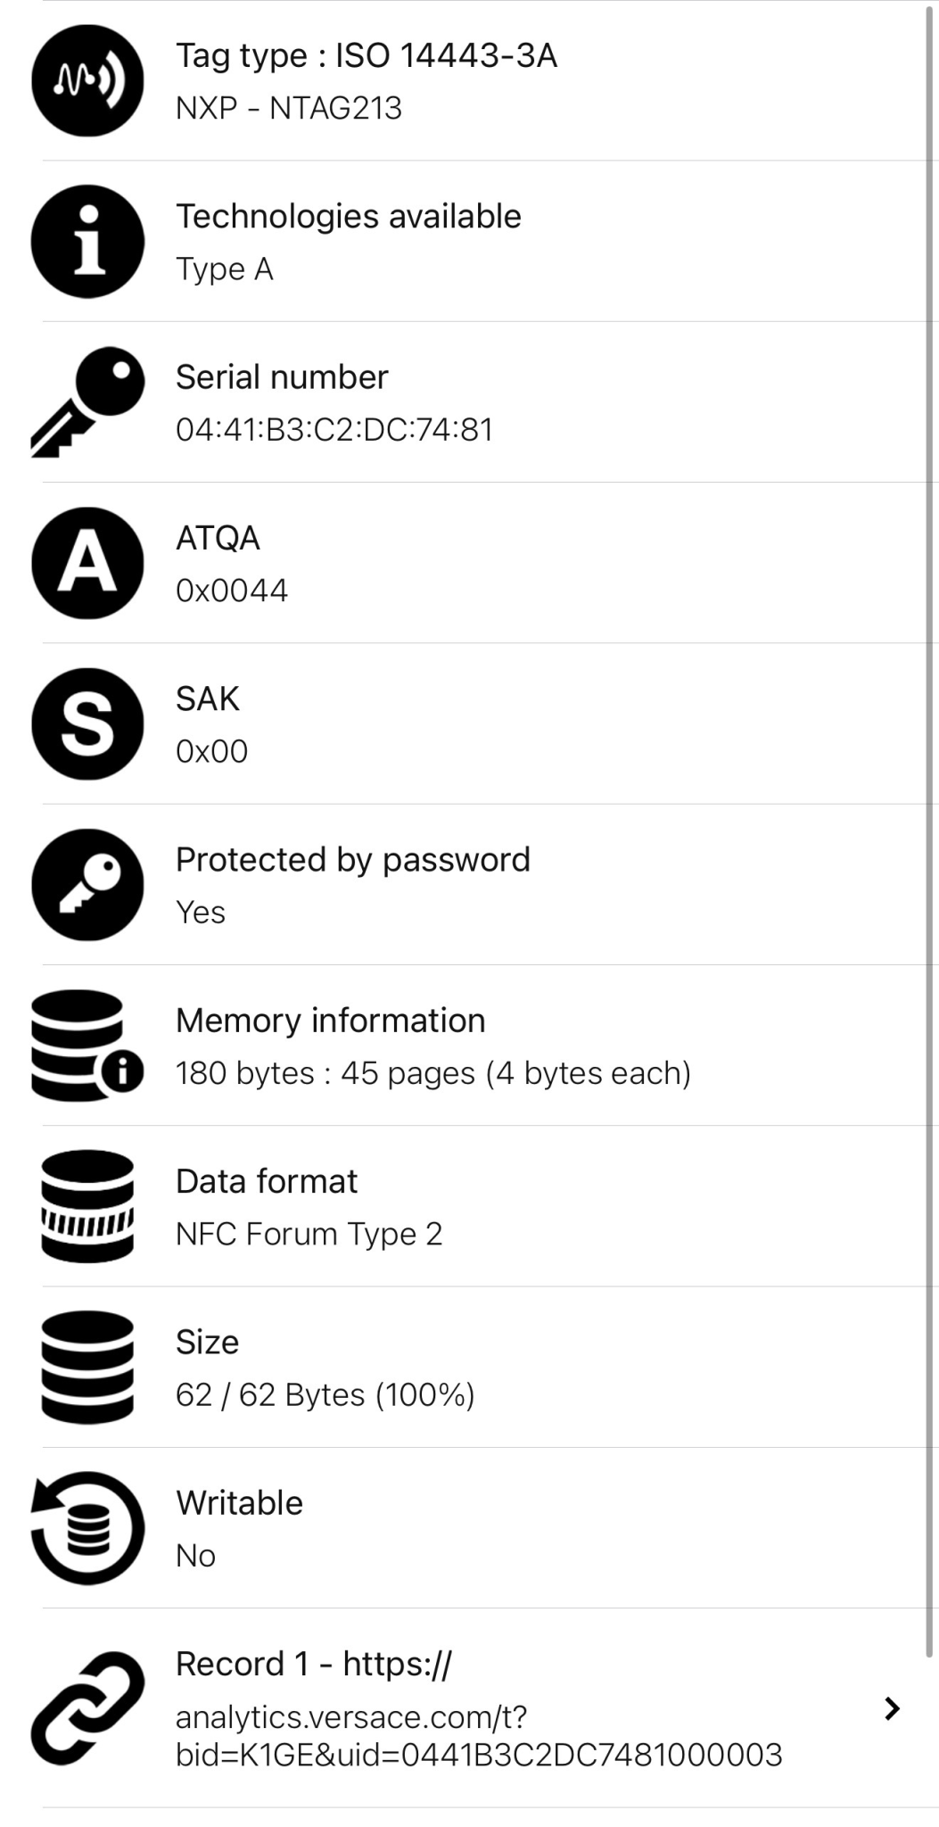The height and width of the screenshot is (1827, 939).
Task: Select the serial number 04:41:B3:C2:DC:74:81
Action: (334, 429)
